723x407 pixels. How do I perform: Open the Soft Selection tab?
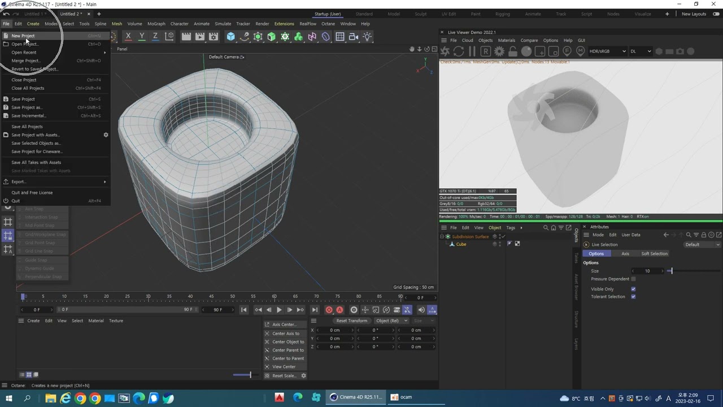pyautogui.click(x=654, y=254)
